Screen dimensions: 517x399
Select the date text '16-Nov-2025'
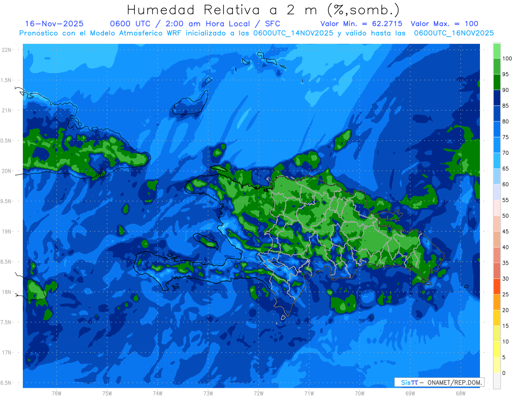click(x=54, y=24)
